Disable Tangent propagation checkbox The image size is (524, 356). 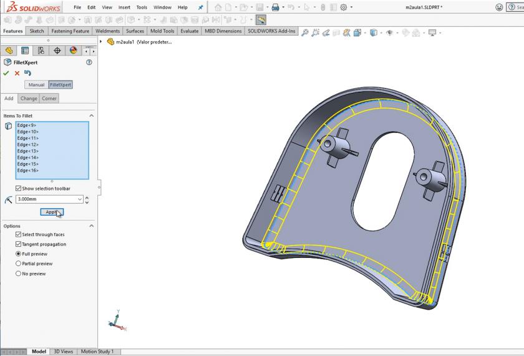[x=19, y=244]
